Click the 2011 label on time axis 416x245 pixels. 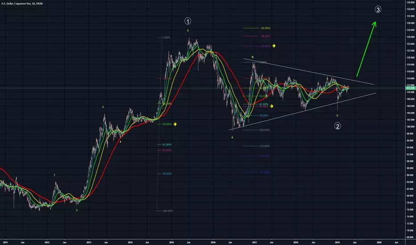pos(5,242)
